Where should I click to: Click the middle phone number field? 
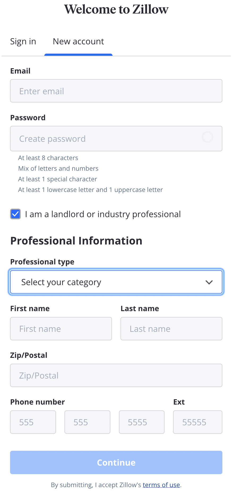(87, 422)
